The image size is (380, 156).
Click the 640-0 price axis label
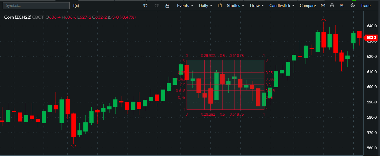(371, 26)
